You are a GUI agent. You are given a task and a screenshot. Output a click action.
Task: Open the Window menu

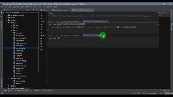click(x=50, y=7)
